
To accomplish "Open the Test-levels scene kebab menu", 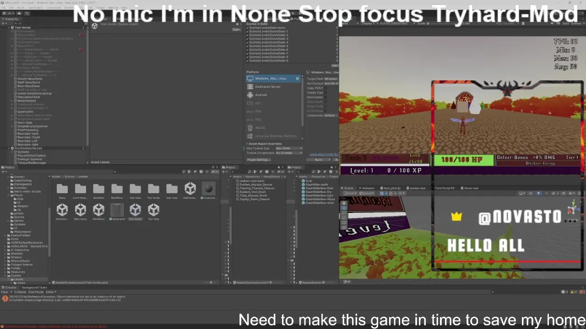I will tap(84, 27).
